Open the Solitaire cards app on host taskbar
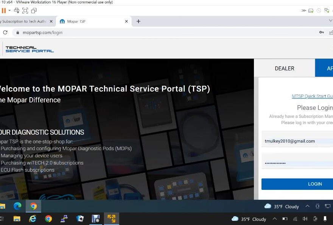The image size is (333, 225). (x=80, y=219)
